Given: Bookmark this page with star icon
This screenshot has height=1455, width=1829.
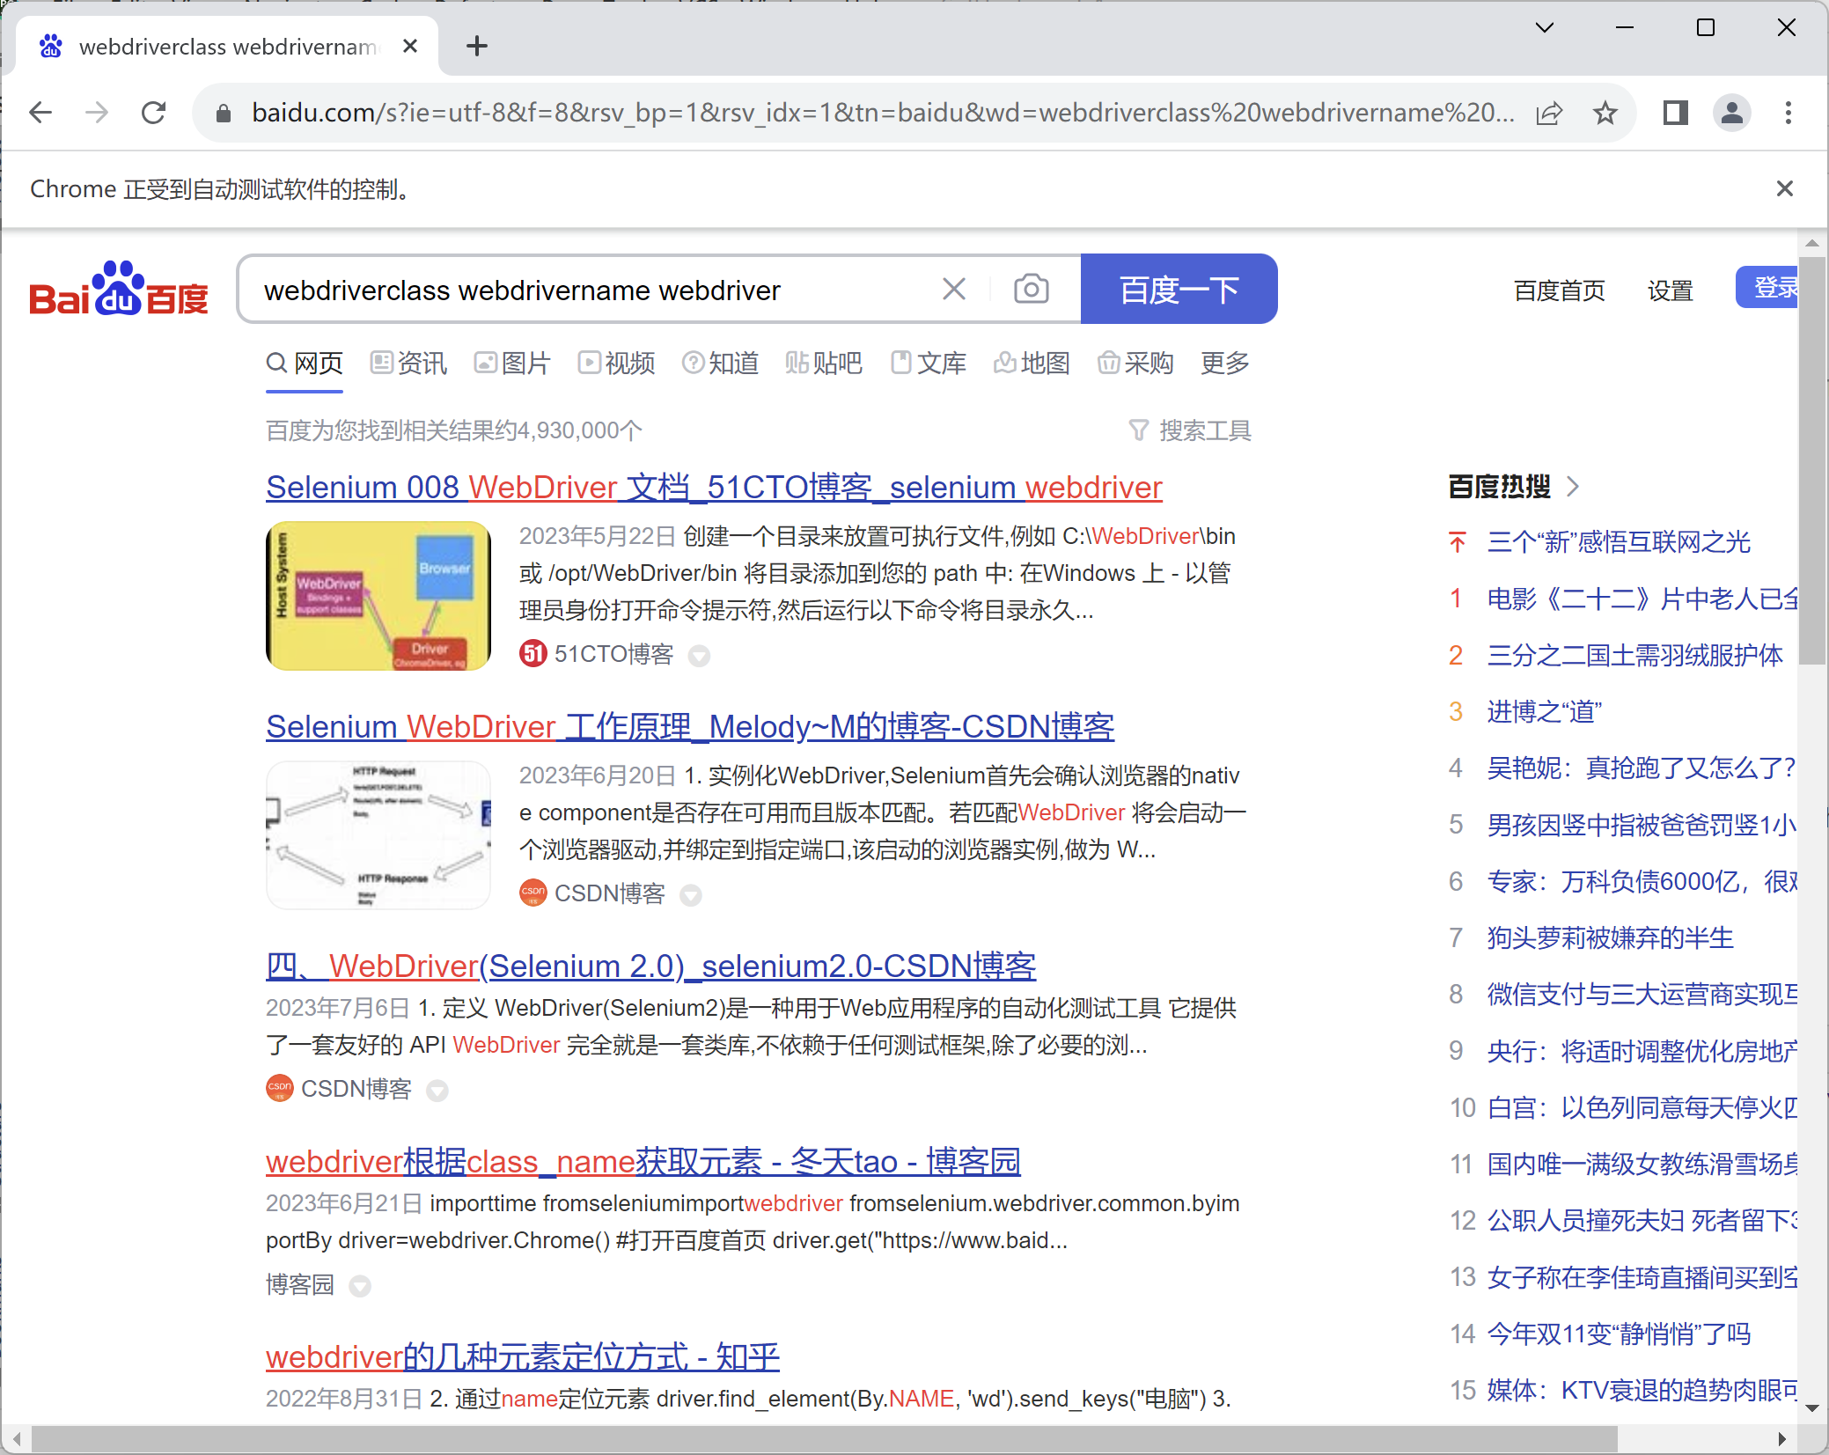Looking at the screenshot, I should (x=1605, y=113).
